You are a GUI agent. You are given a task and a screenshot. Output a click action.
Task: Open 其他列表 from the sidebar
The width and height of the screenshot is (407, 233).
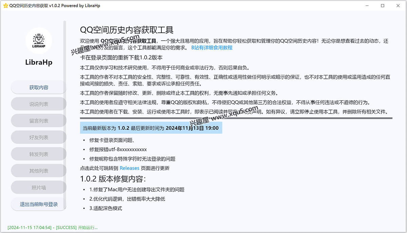tap(39, 171)
